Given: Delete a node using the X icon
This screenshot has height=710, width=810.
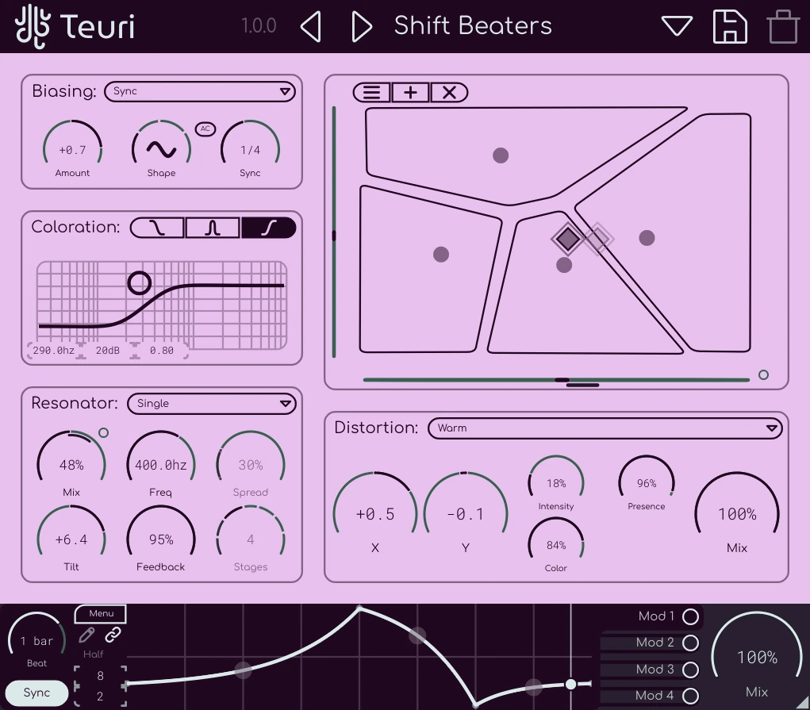Looking at the screenshot, I should click(x=448, y=91).
